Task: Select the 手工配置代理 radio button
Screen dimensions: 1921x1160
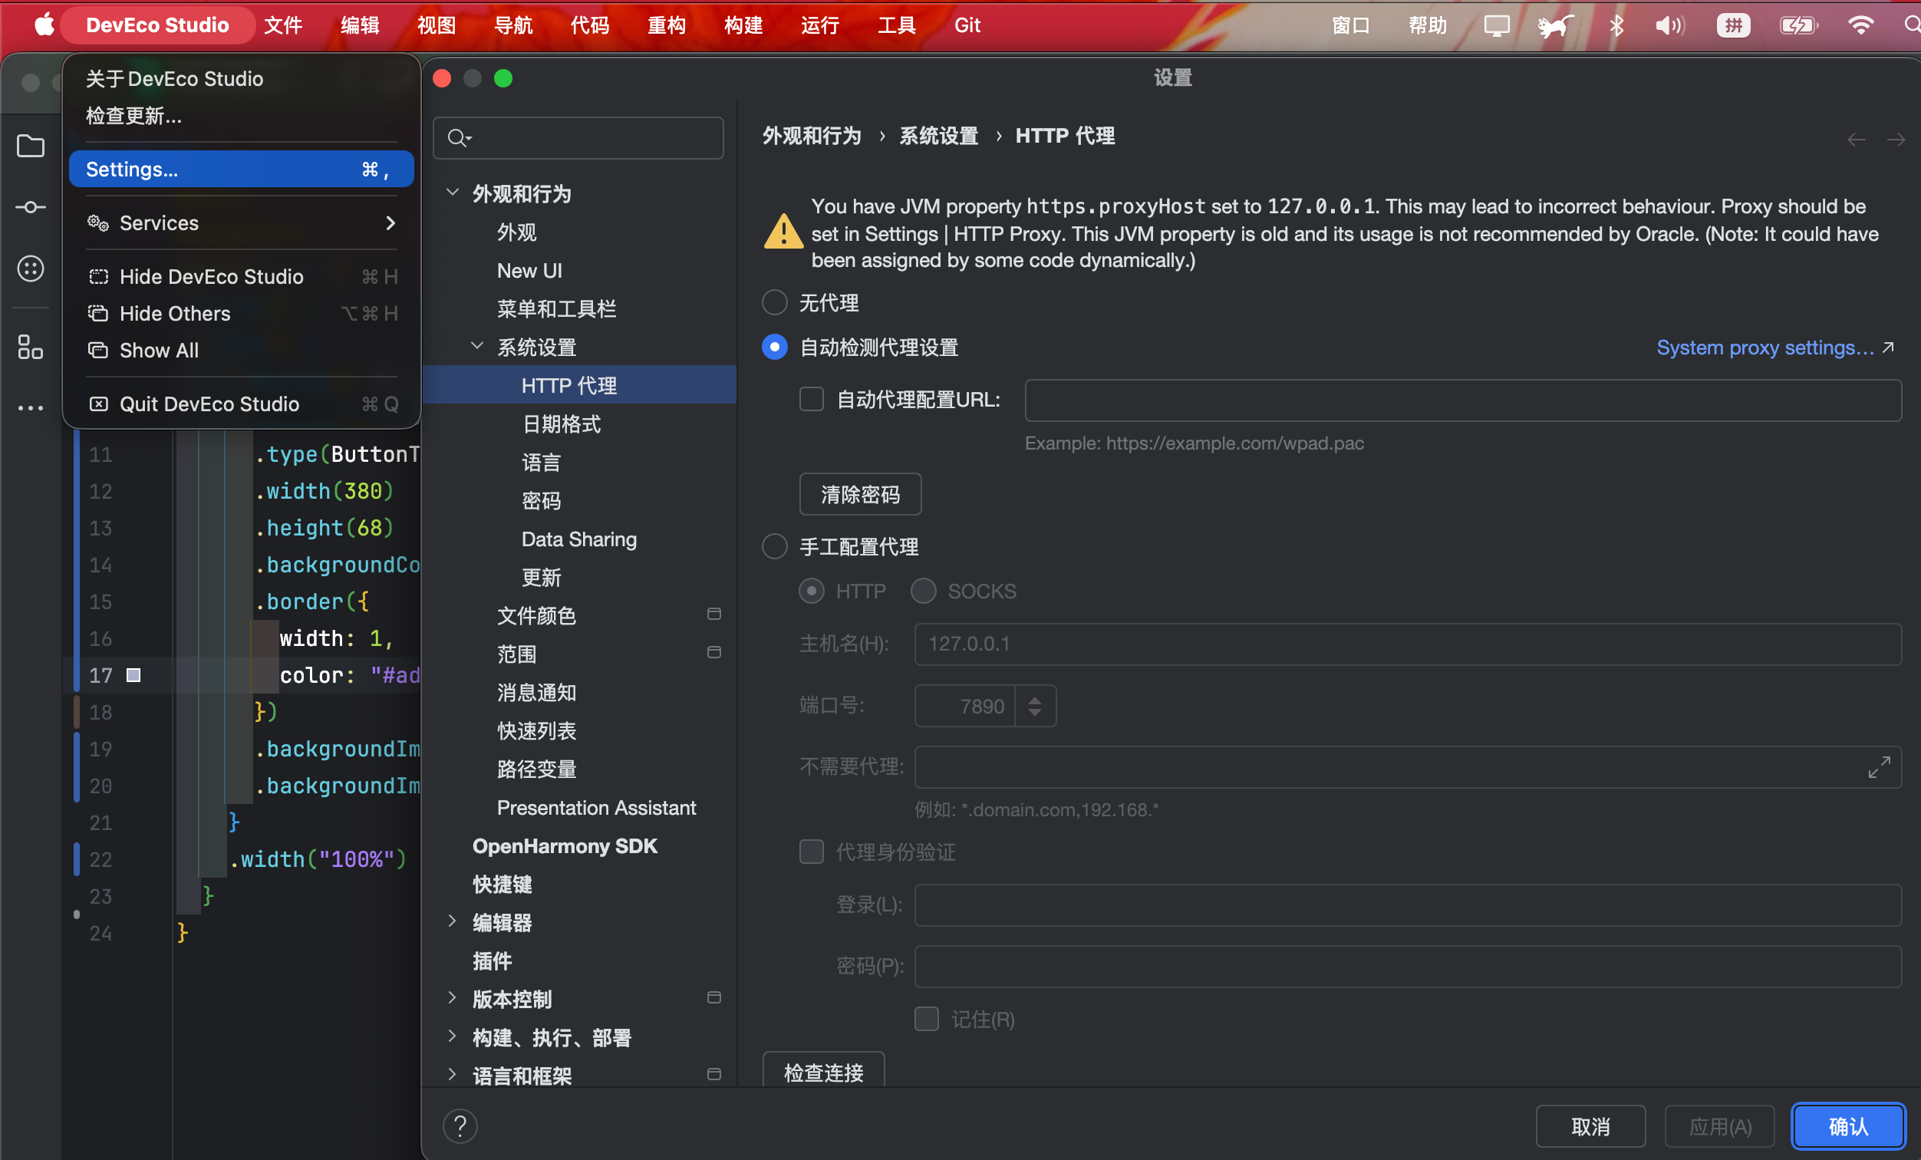Action: [x=774, y=546]
